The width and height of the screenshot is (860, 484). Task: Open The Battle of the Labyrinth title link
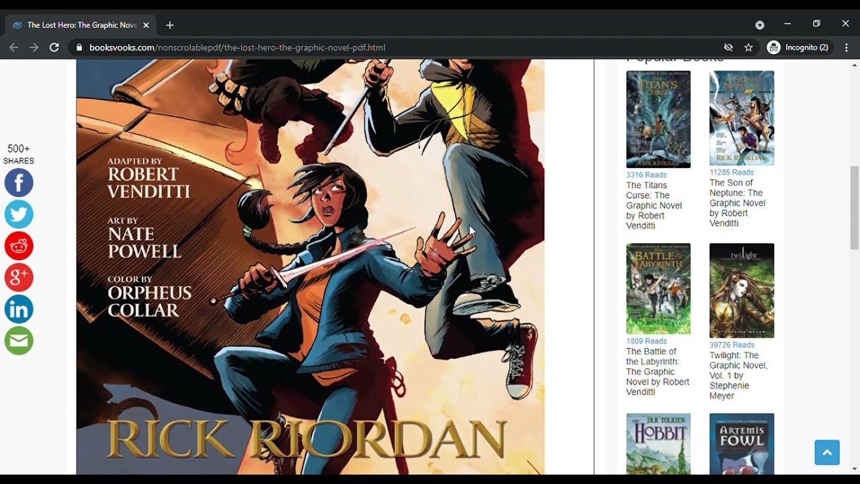tap(658, 372)
